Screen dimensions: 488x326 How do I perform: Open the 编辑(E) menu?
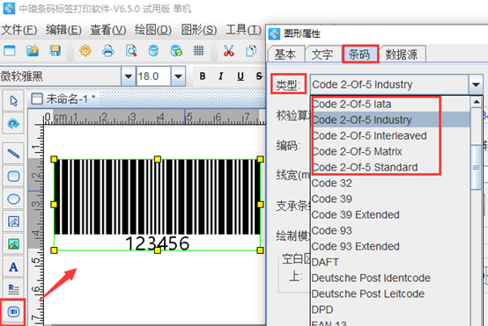(x=63, y=30)
